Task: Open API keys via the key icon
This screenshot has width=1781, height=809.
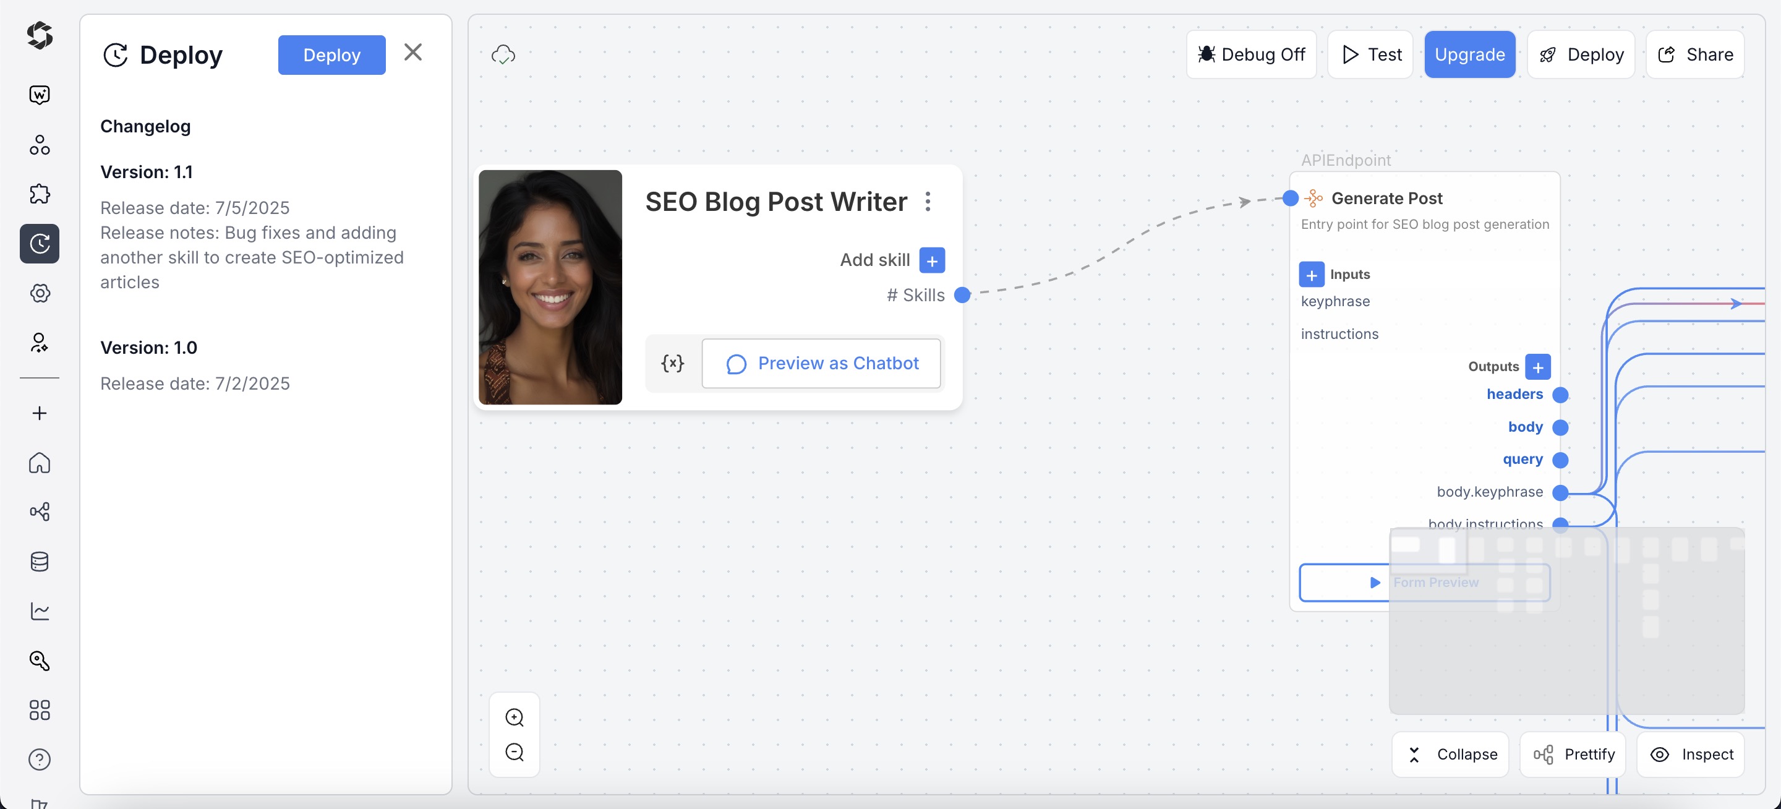Action: point(40,661)
